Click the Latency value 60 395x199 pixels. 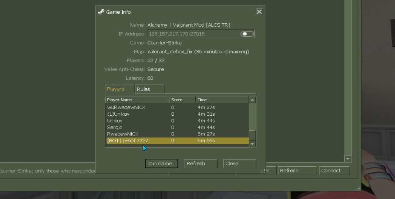coord(150,78)
